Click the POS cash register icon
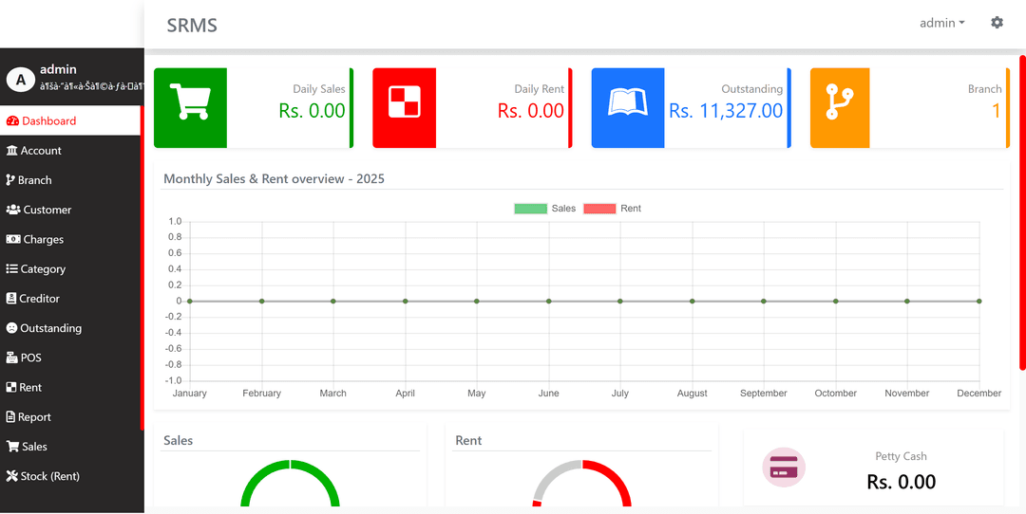 click(x=11, y=358)
